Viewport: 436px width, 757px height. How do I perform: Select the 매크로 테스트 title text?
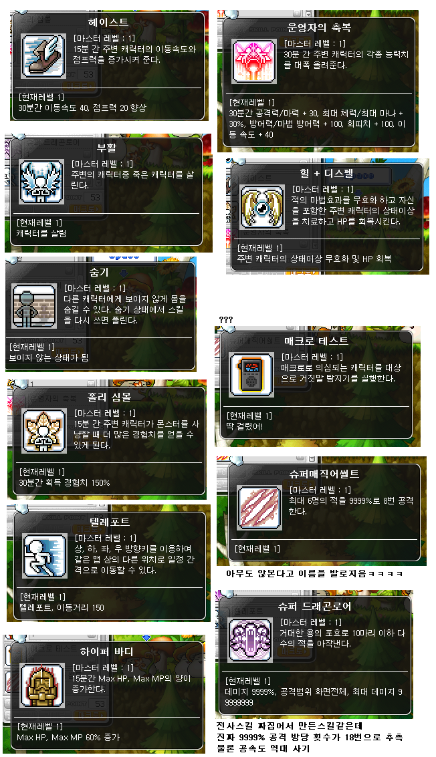316,341
